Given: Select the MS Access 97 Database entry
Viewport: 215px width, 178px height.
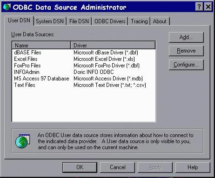Looking at the screenshot, I should click(84, 79).
